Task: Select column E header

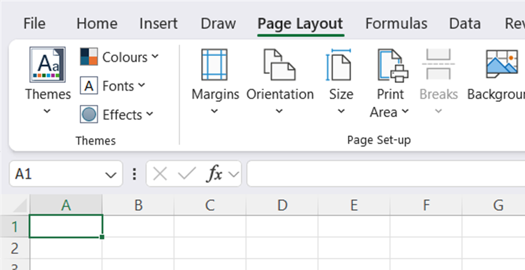Action: pos(354,205)
